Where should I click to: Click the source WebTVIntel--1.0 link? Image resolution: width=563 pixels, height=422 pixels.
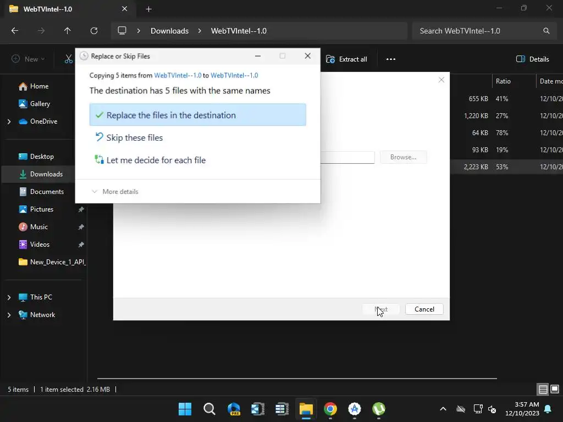coord(178,75)
